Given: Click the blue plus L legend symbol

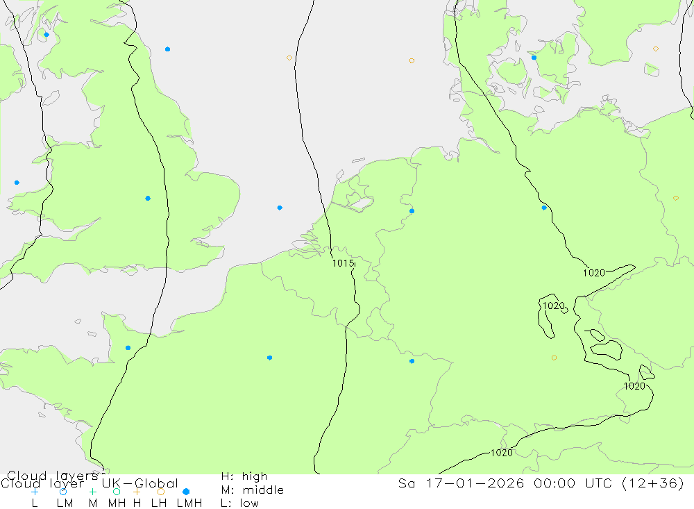Looking at the screenshot, I should [x=35, y=492].
